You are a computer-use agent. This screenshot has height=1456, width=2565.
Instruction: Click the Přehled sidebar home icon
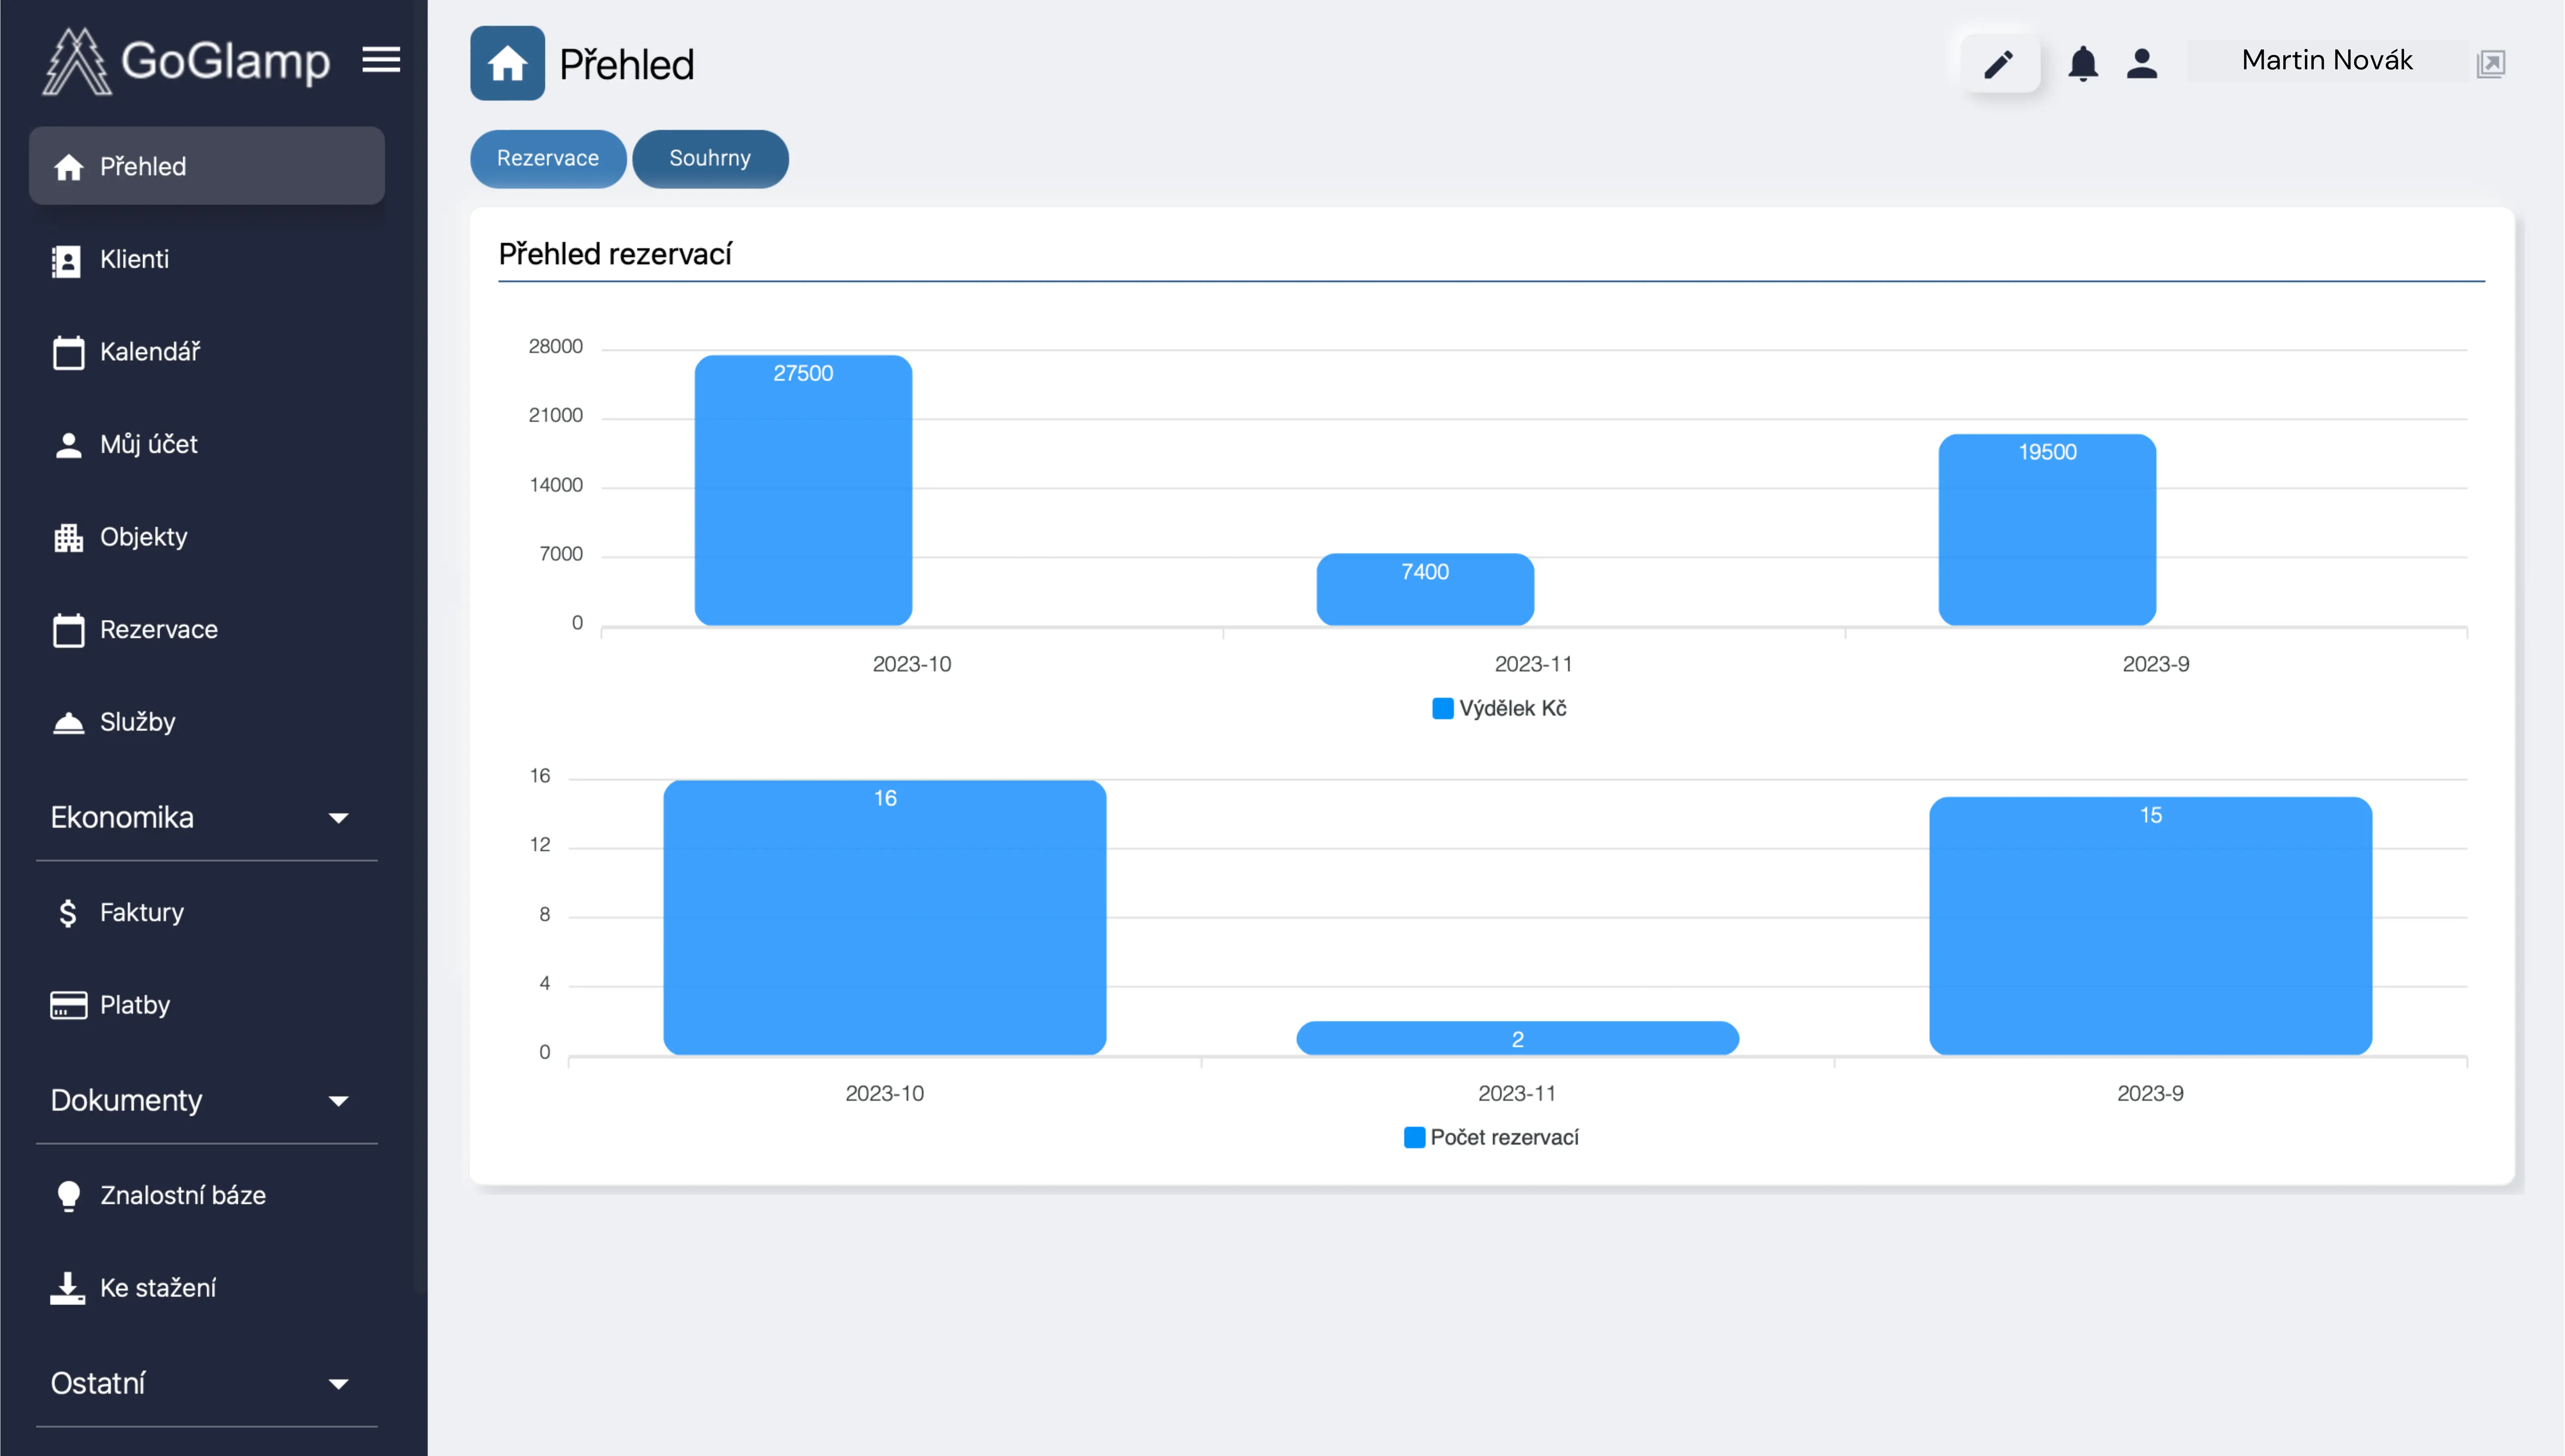pos(68,167)
